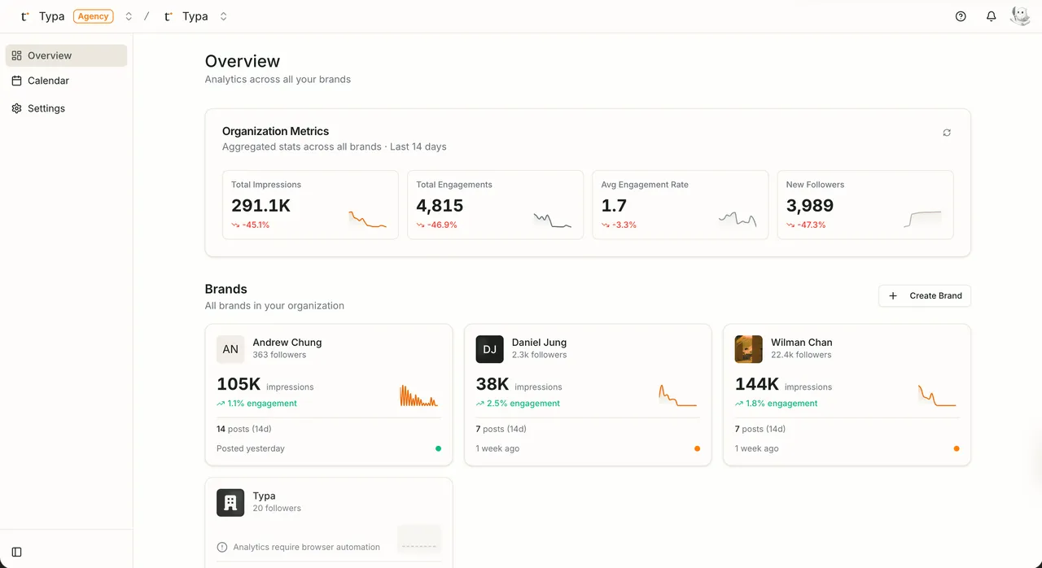Click the Posted yesterday text
This screenshot has width=1042, height=568.
251,448
